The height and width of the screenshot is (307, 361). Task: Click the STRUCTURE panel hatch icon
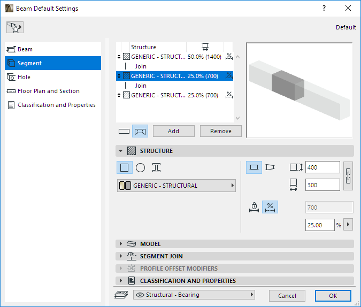[x=132, y=151]
